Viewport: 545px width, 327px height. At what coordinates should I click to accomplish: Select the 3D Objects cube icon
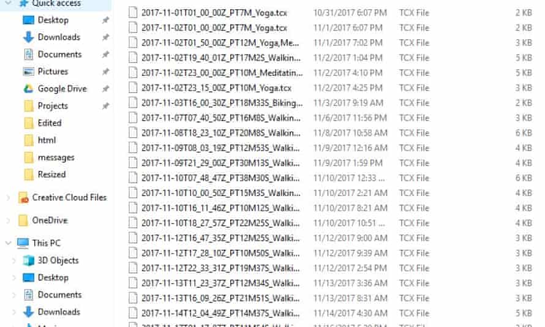point(28,260)
